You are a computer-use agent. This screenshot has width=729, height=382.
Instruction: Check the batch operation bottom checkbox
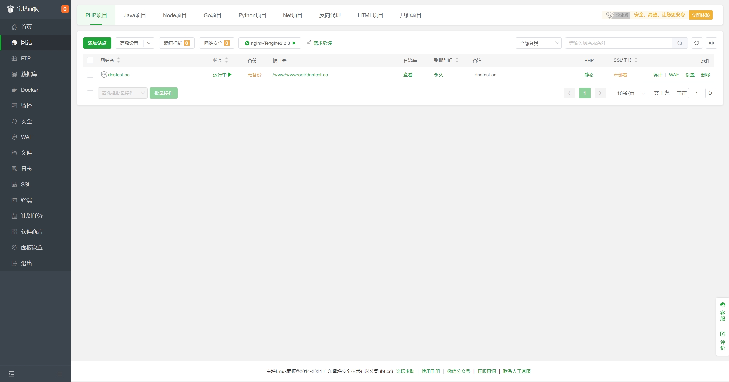click(x=90, y=93)
